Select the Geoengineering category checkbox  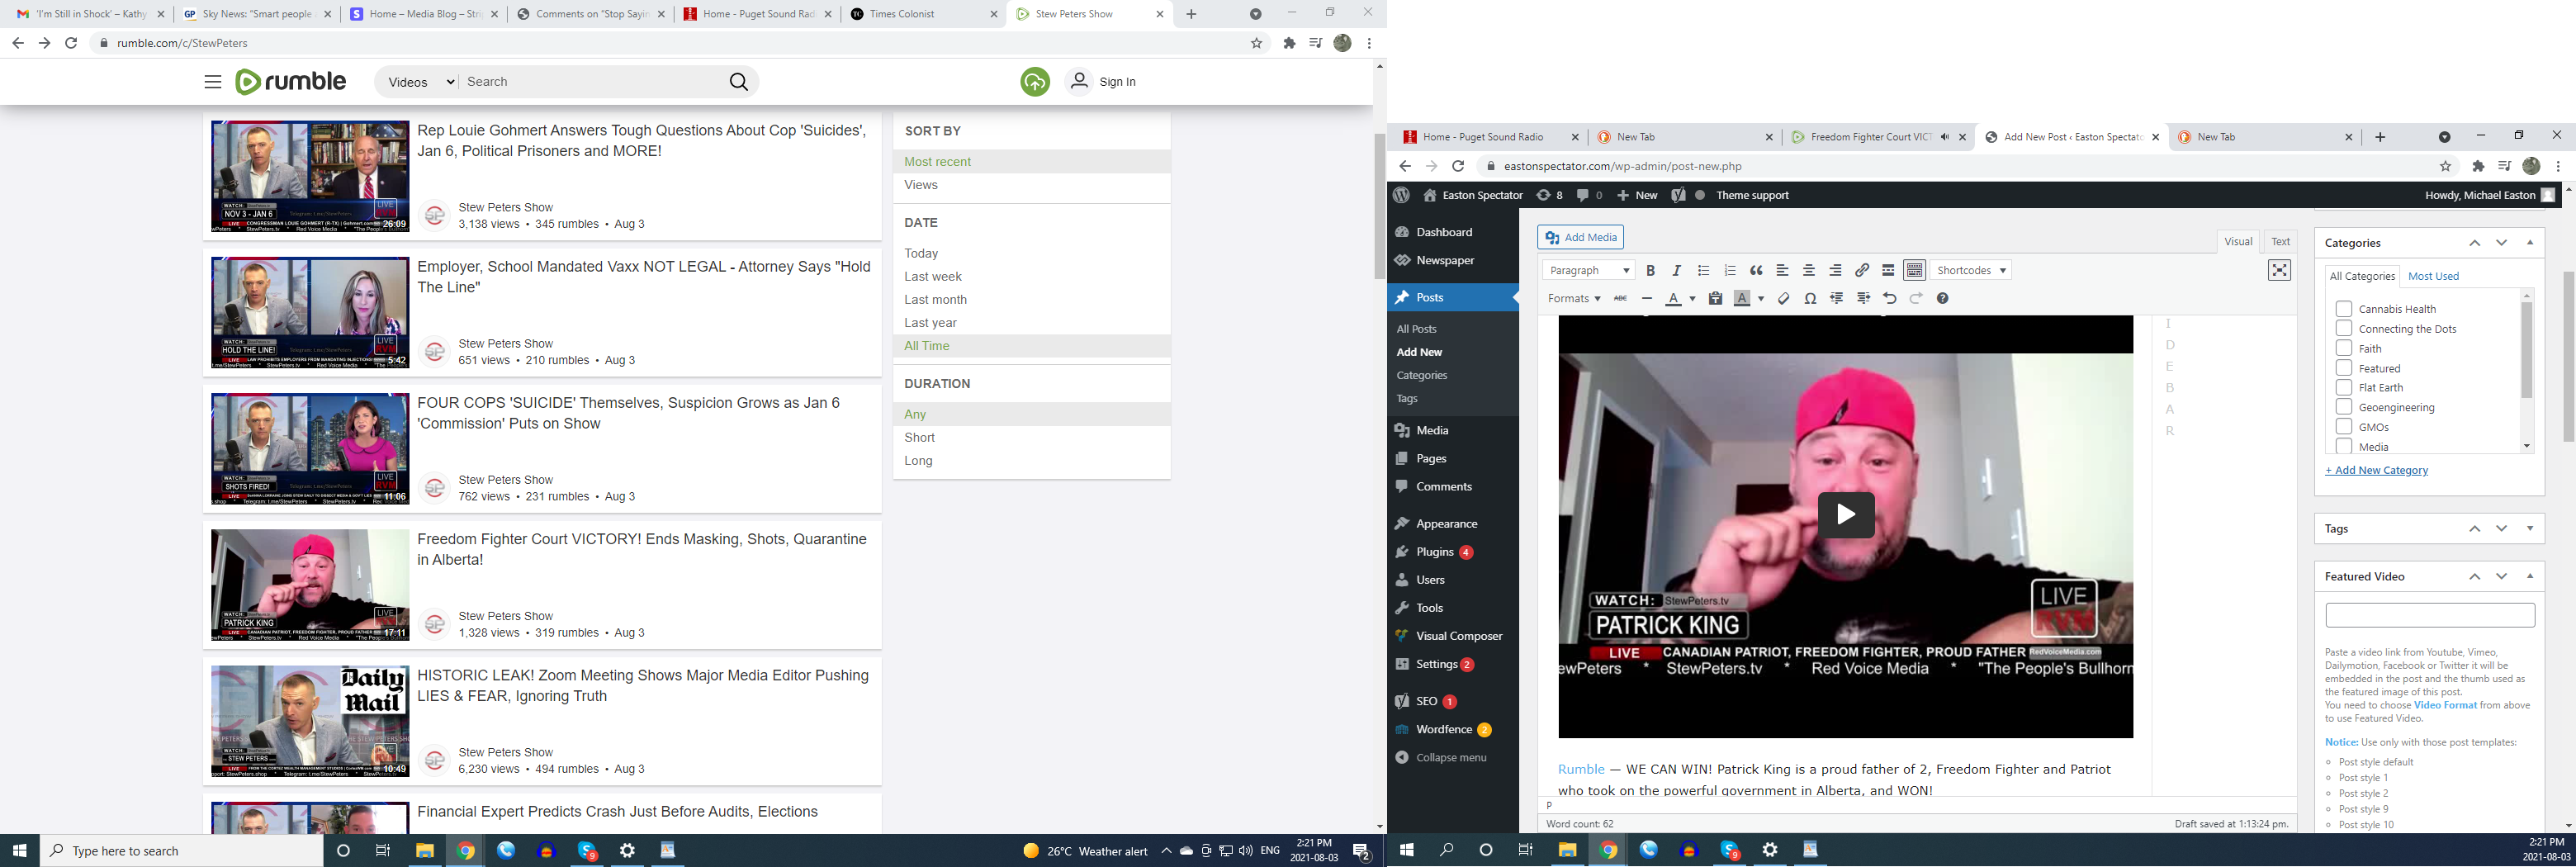tap(2343, 407)
